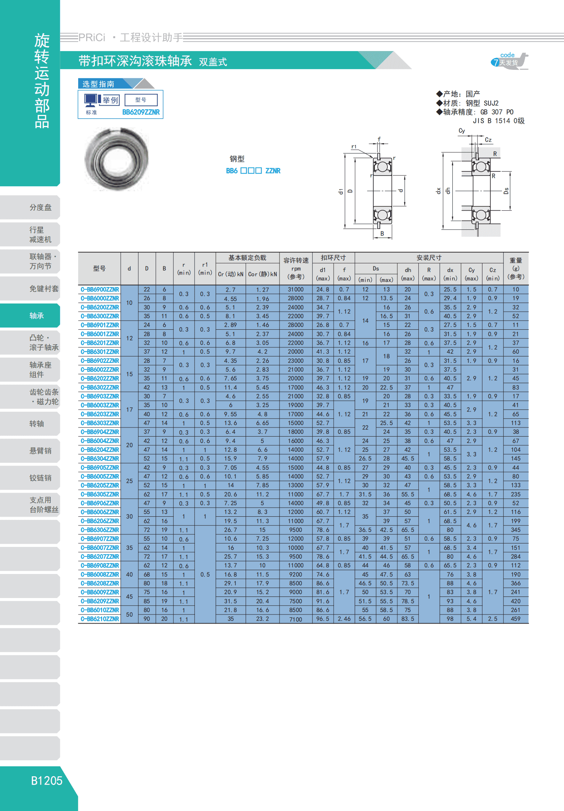Click model link C-BB6903ZZNR
The image size is (564, 811).
coord(100,397)
